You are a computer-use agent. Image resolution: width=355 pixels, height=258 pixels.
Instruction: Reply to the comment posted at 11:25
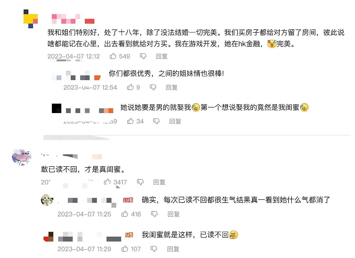pos(174,214)
